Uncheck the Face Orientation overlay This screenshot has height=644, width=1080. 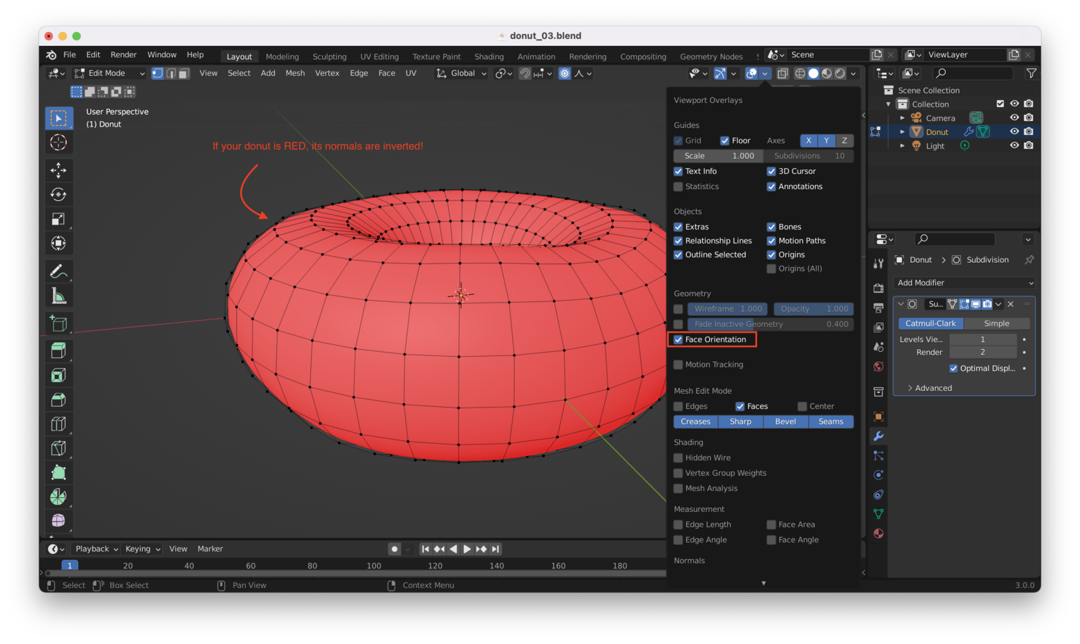pyautogui.click(x=678, y=339)
